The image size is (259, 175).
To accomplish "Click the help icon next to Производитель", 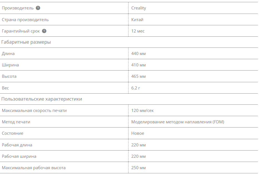I will point(38,8).
